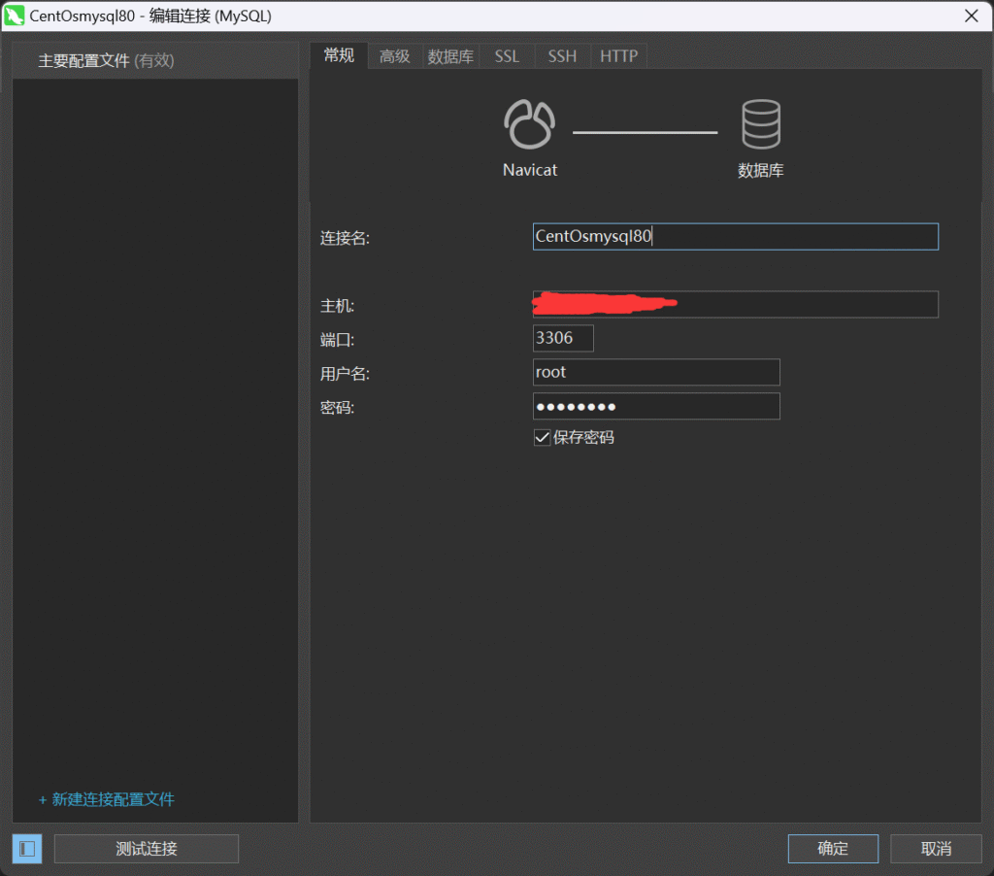Click the 新建连接配置文件 link
This screenshot has width=994, height=876.
(107, 799)
